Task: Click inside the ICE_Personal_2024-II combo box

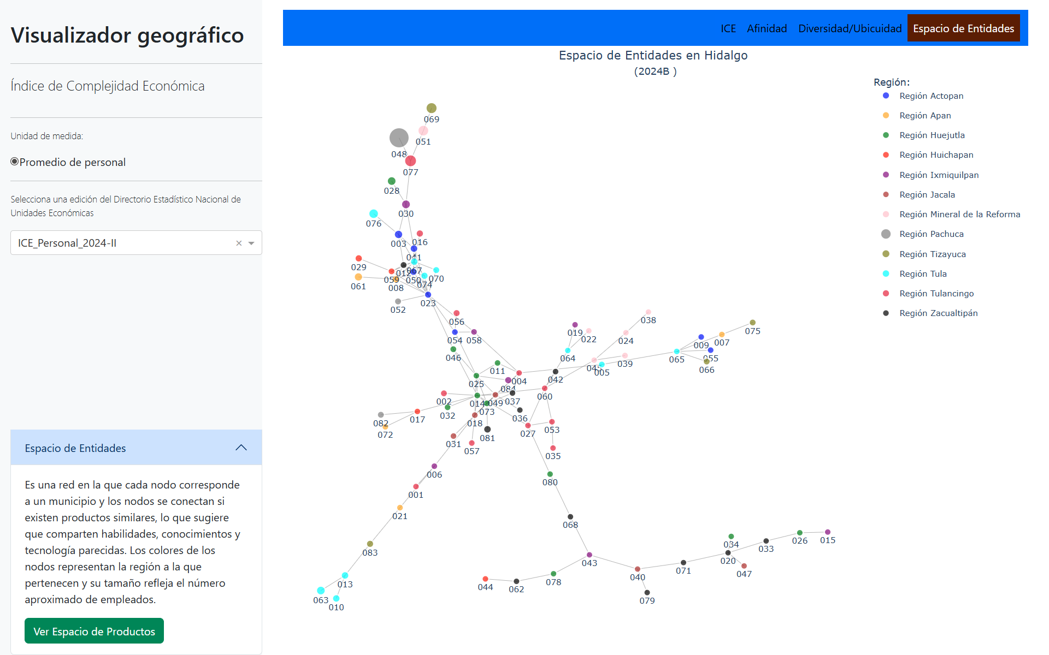Action: [x=120, y=243]
